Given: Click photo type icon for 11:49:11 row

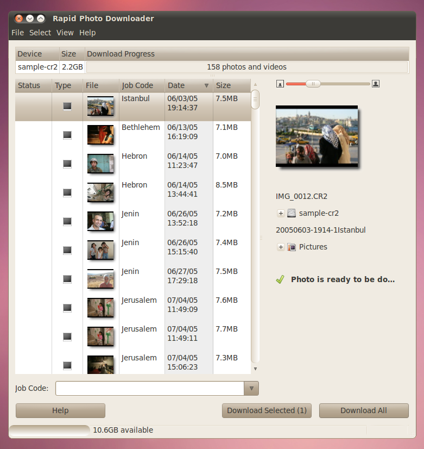Looking at the screenshot, I should 67,336.
